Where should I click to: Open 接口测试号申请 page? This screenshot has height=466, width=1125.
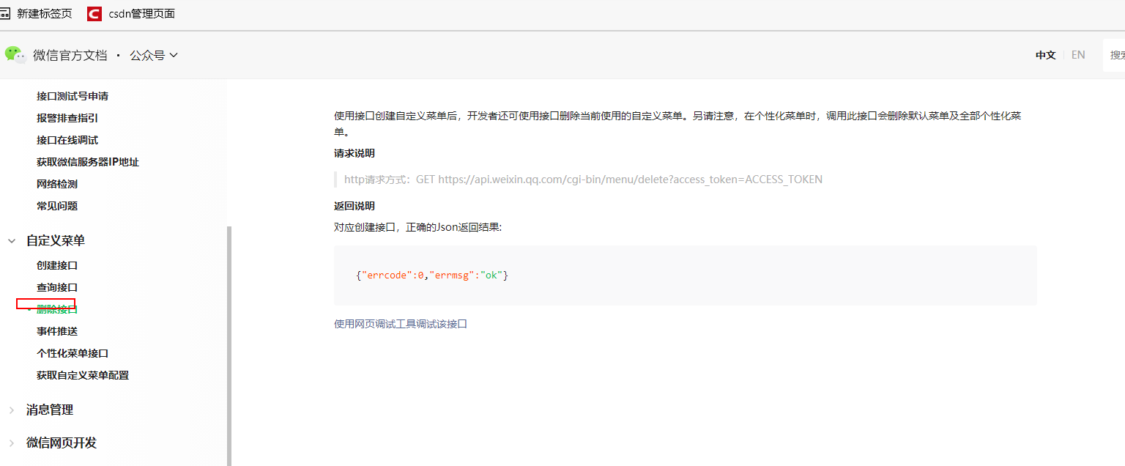[x=73, y=96]
